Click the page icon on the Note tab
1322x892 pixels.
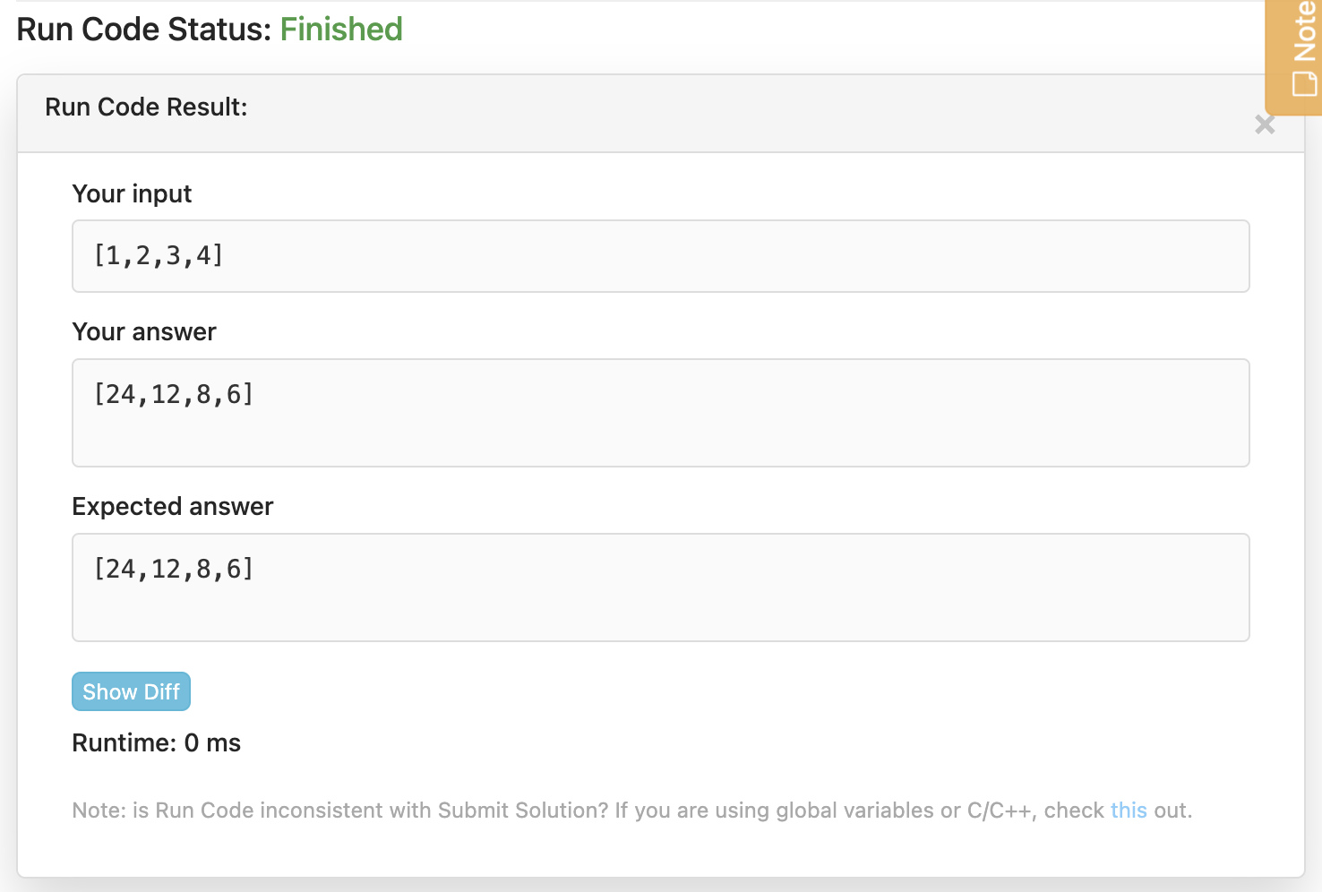click(1304, 83)
